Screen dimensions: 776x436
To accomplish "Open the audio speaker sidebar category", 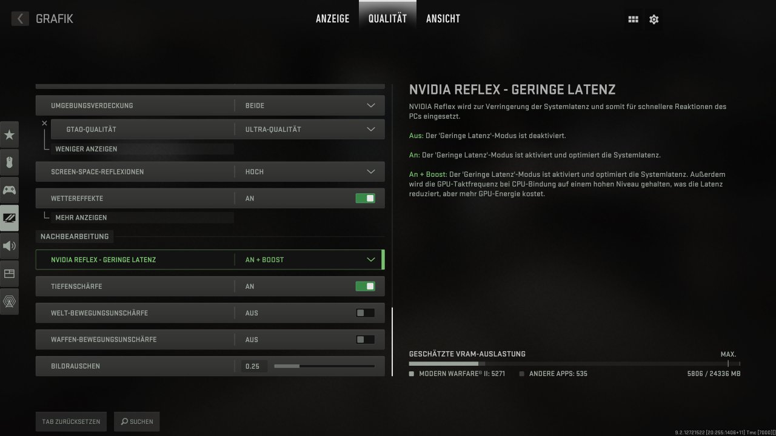I will tap(9, 246).
